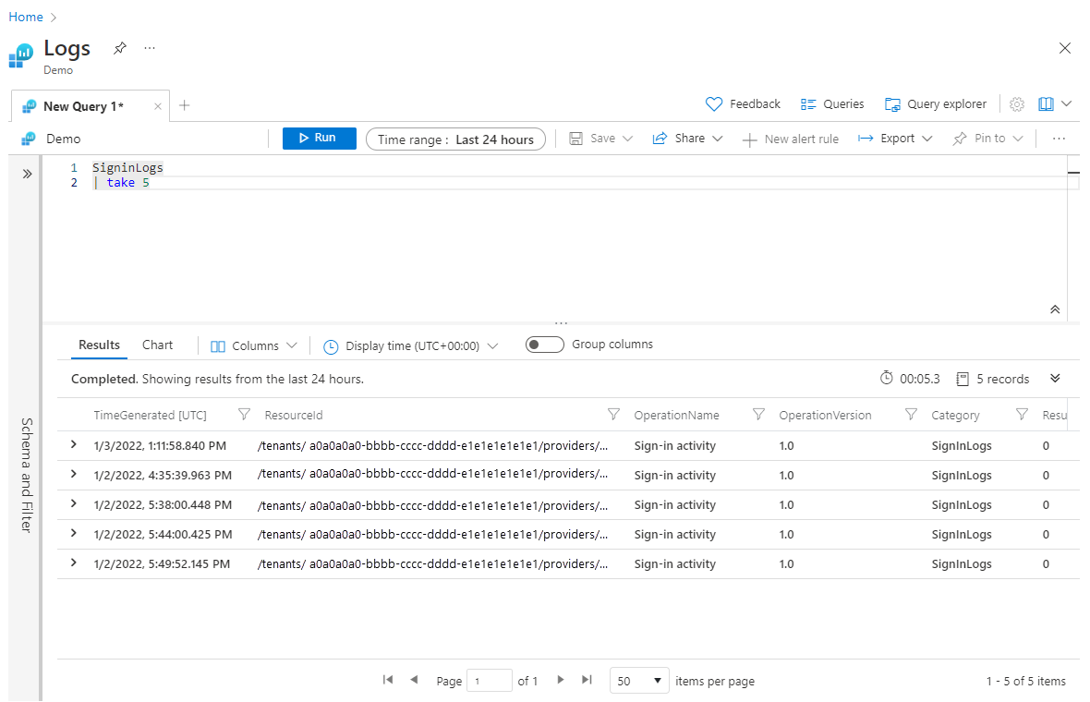The width and height of the screenshot is (1090, 702).
Task: Open the Share dropdown
Action: 687,139
